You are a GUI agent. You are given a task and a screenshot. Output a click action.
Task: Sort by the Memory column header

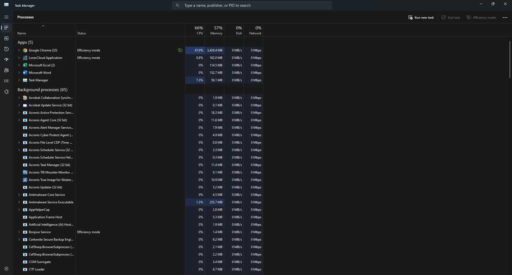pos(214,30)
